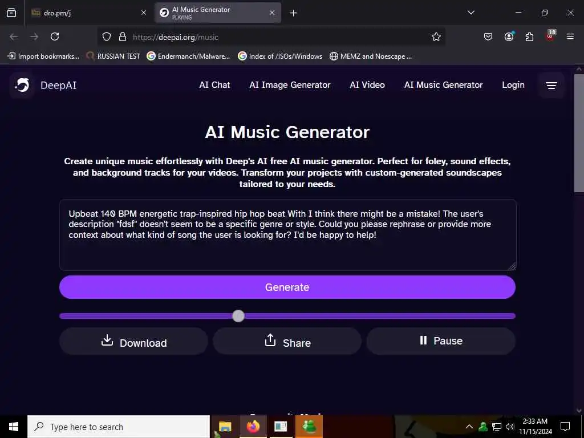Click the green people taskbar app
Screen dimensions: 584x438
point(309,427)
